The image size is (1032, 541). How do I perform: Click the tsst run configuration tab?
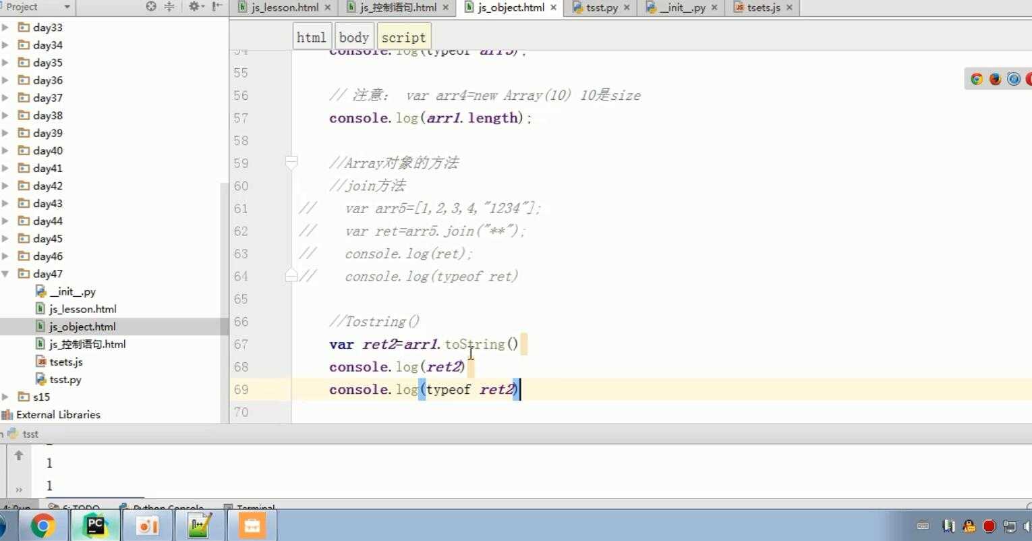pos(23,434)
